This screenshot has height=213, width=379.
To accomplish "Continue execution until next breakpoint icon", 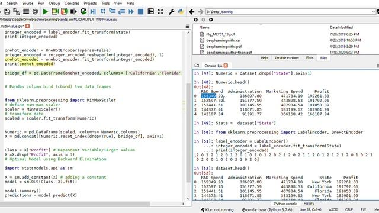I will (131, 12).
